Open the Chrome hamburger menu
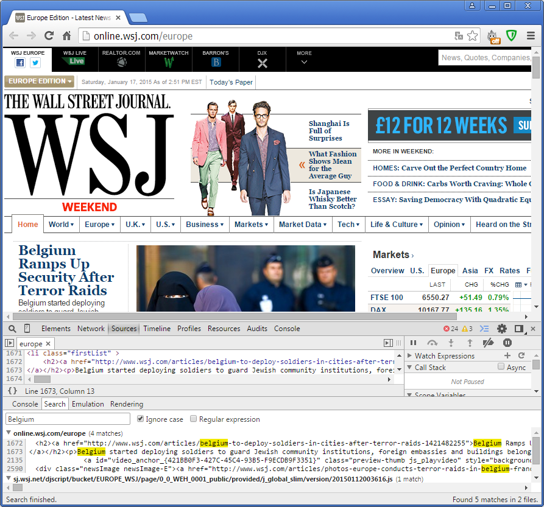 click(531, 36)
